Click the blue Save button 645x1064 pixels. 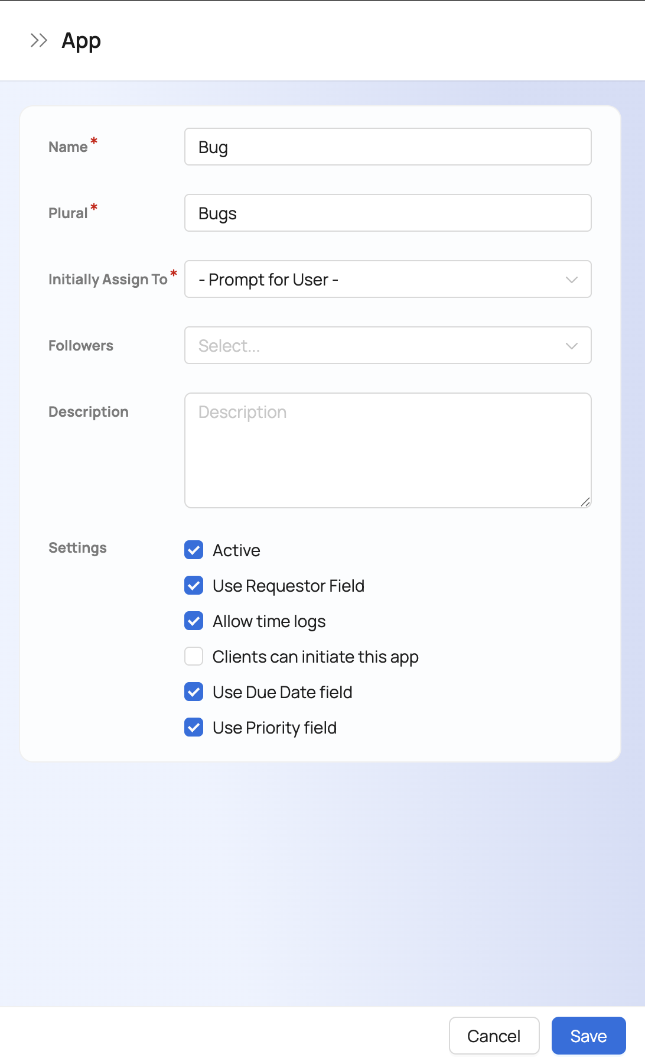(x=588, y=1036)
